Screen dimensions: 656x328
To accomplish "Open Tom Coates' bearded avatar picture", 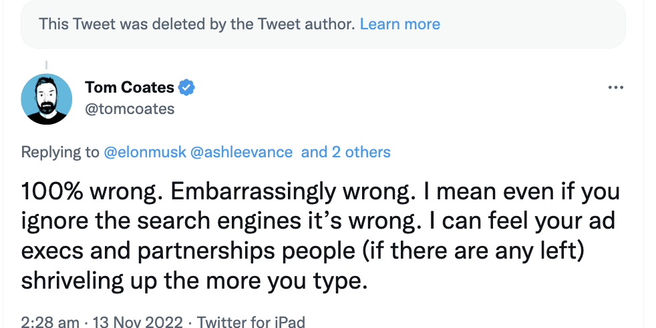I will click(47, 99).
